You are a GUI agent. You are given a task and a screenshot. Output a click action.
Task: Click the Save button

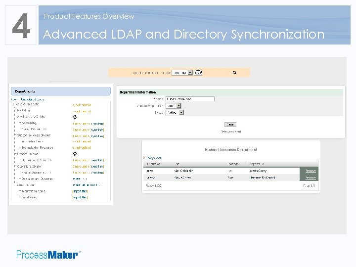(x=230, y=125)
